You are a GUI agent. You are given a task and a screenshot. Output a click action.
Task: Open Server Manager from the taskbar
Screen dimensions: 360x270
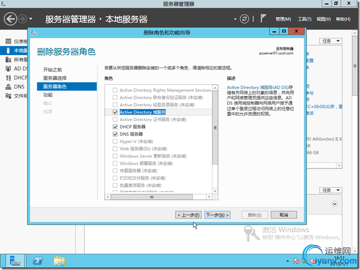click(15, 261)
